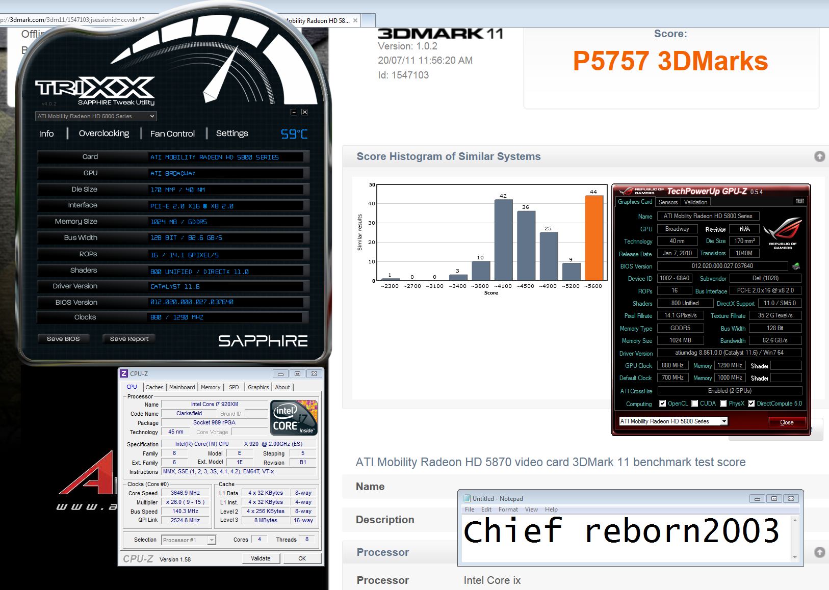Open Fan Control in TRIXX
Image resolution: width=829 pixels, height=590 pixels.
[x=172, y=133]
